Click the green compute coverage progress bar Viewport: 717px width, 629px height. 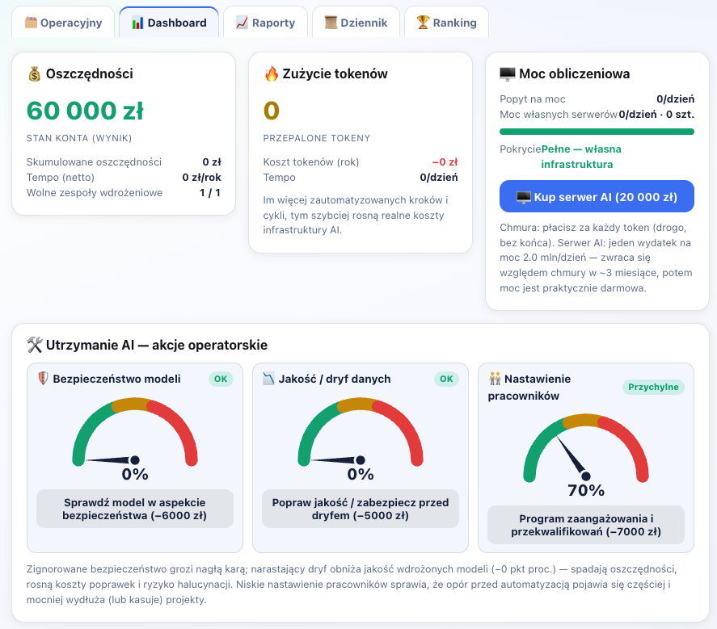tap(597, 132)
